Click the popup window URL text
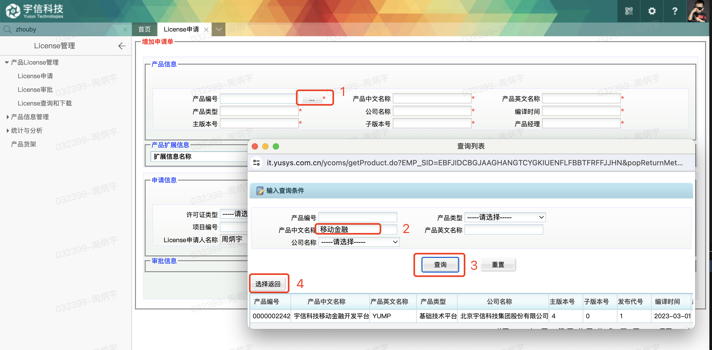 click(x=474, y=163)
